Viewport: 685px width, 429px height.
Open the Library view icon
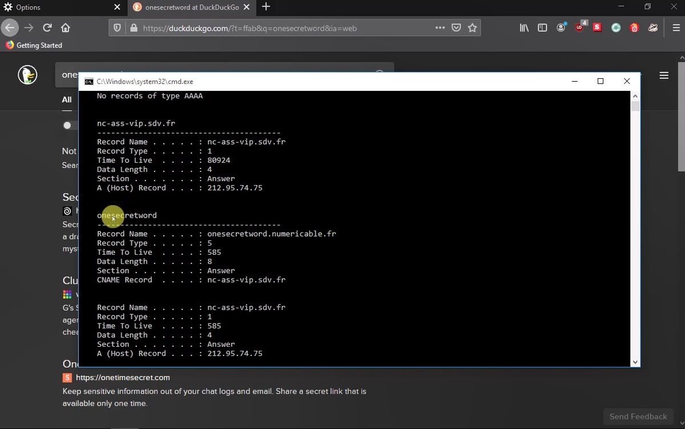pyautogui.click(x=524, y=27)
